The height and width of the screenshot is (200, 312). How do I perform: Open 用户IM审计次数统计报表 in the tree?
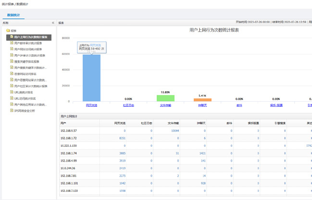30,56
